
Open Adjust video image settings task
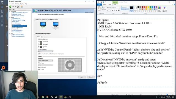[18, 36]
